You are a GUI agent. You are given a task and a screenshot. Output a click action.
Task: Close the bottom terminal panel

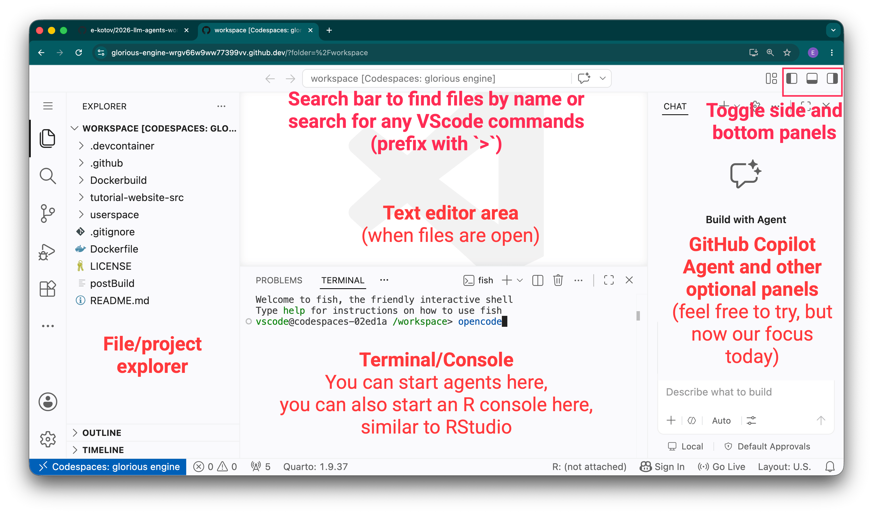tap(629, 280)
